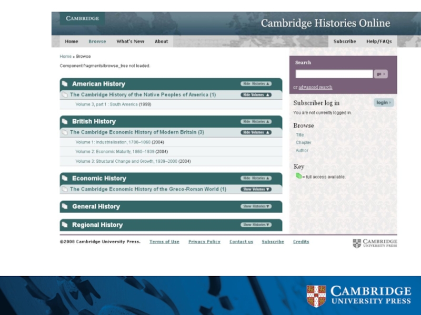Click the American History heading text
The height and width of the screenshot is (315, 421).
tap(98, 84)
